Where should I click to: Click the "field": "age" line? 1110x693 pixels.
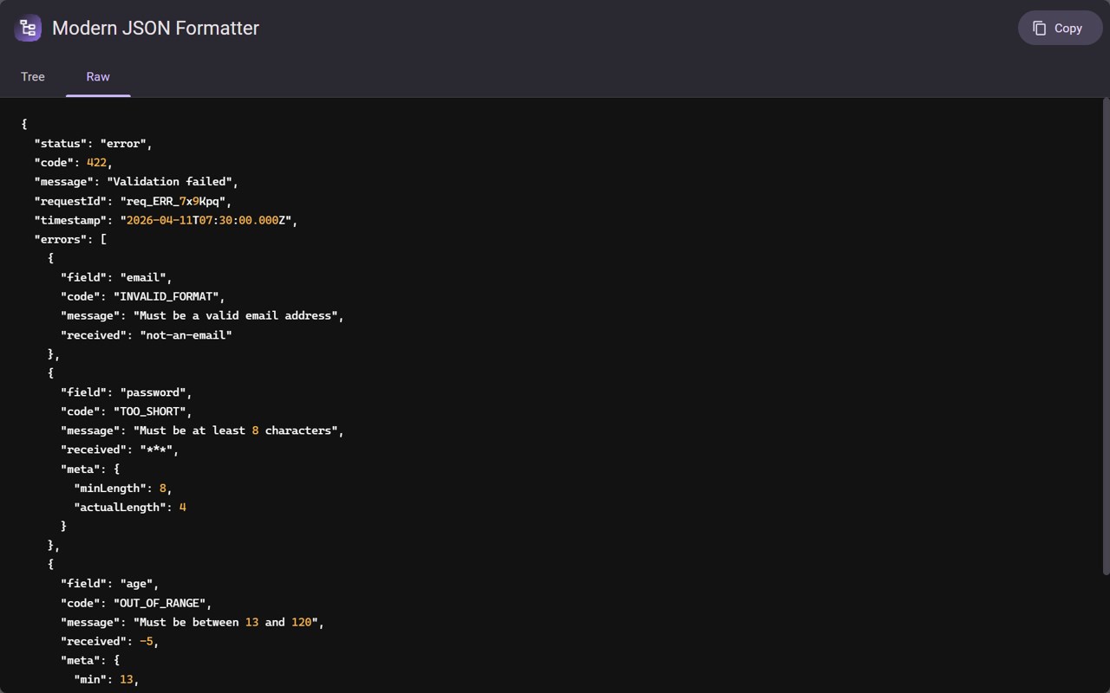tap(110, 584)
